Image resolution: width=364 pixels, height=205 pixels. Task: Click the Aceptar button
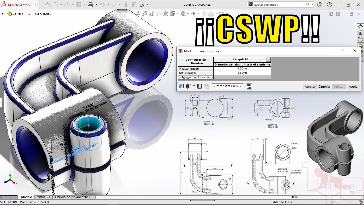tap(310, 87)
